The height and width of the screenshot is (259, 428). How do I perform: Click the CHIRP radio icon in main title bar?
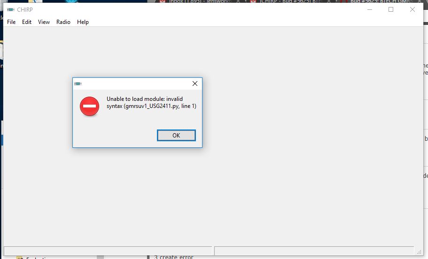click(x=11, y=9)
